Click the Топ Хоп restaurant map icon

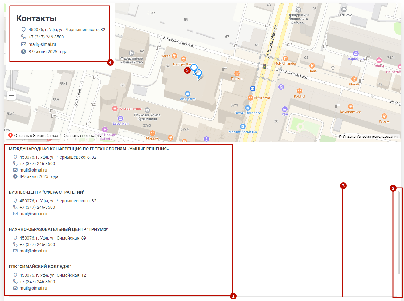pyautogui.click(x=237, y=73)
